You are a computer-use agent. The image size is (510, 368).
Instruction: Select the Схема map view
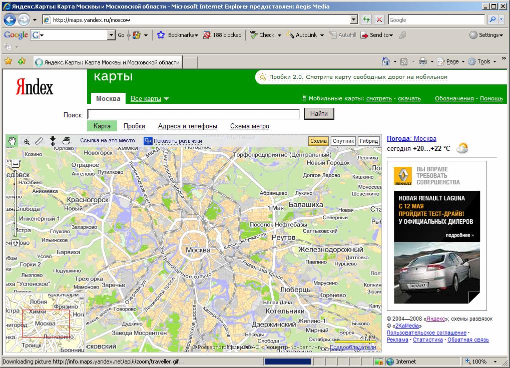tap(318, 141)
